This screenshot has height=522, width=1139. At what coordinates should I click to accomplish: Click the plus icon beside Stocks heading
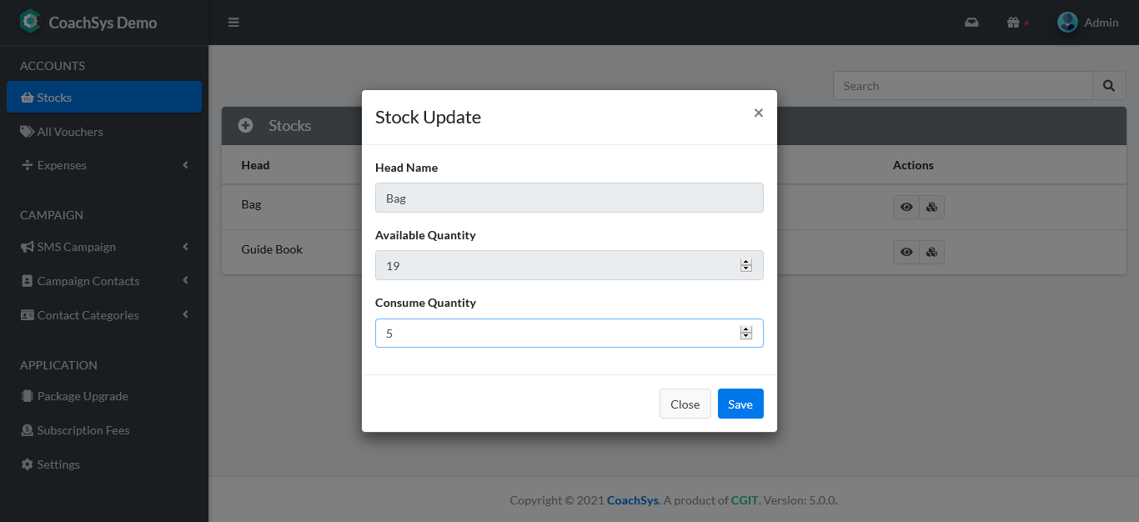(x=246, y=125)
